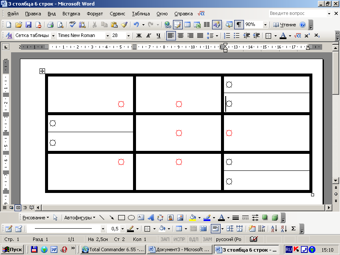The image size is (340, 255).
Task: Insert hyperlink globe icon
Action: click(x=167, y=25)
